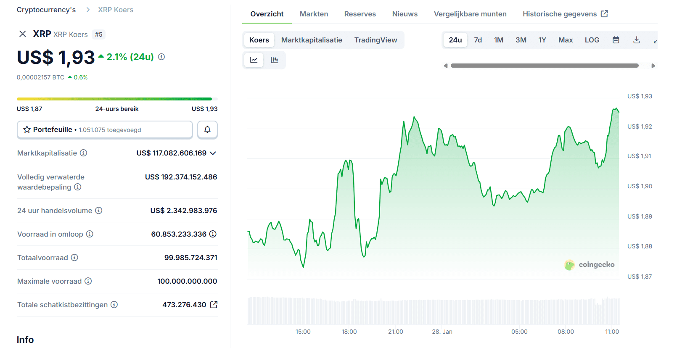Switch to candlestick chart icon
This screenshot has width=698, height=348.
point(275,60)
